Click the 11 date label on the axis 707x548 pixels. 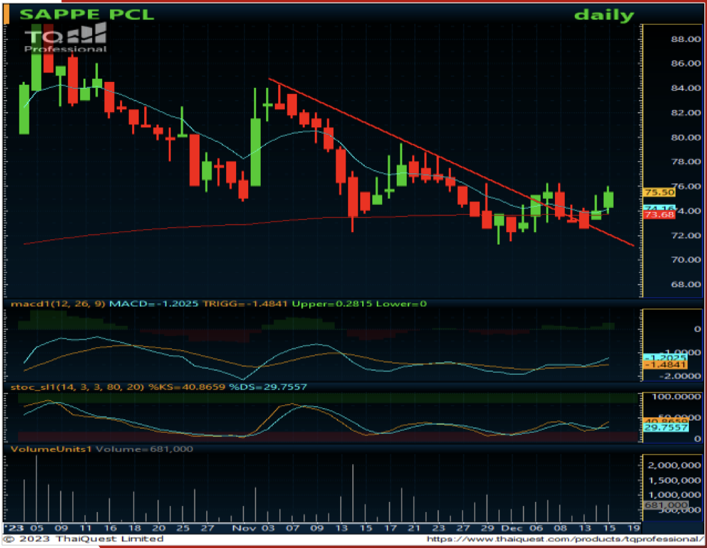pyautogui.click(x=85, y=528)
